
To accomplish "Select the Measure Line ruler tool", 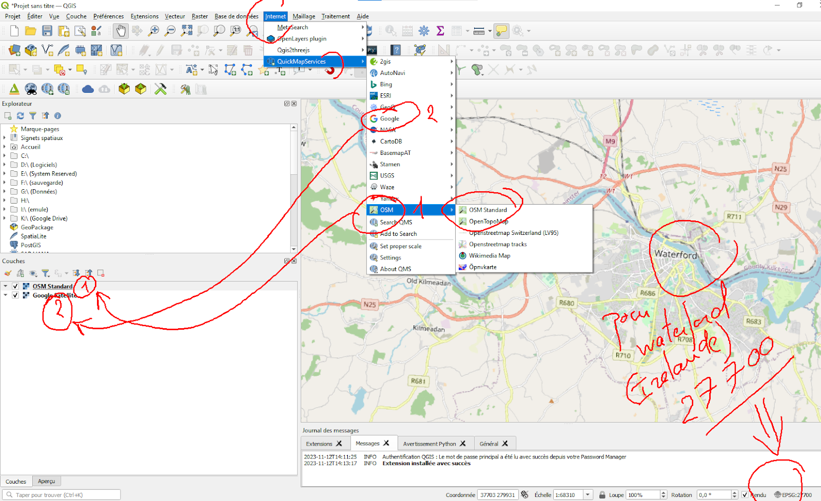I will pos(479,31).
